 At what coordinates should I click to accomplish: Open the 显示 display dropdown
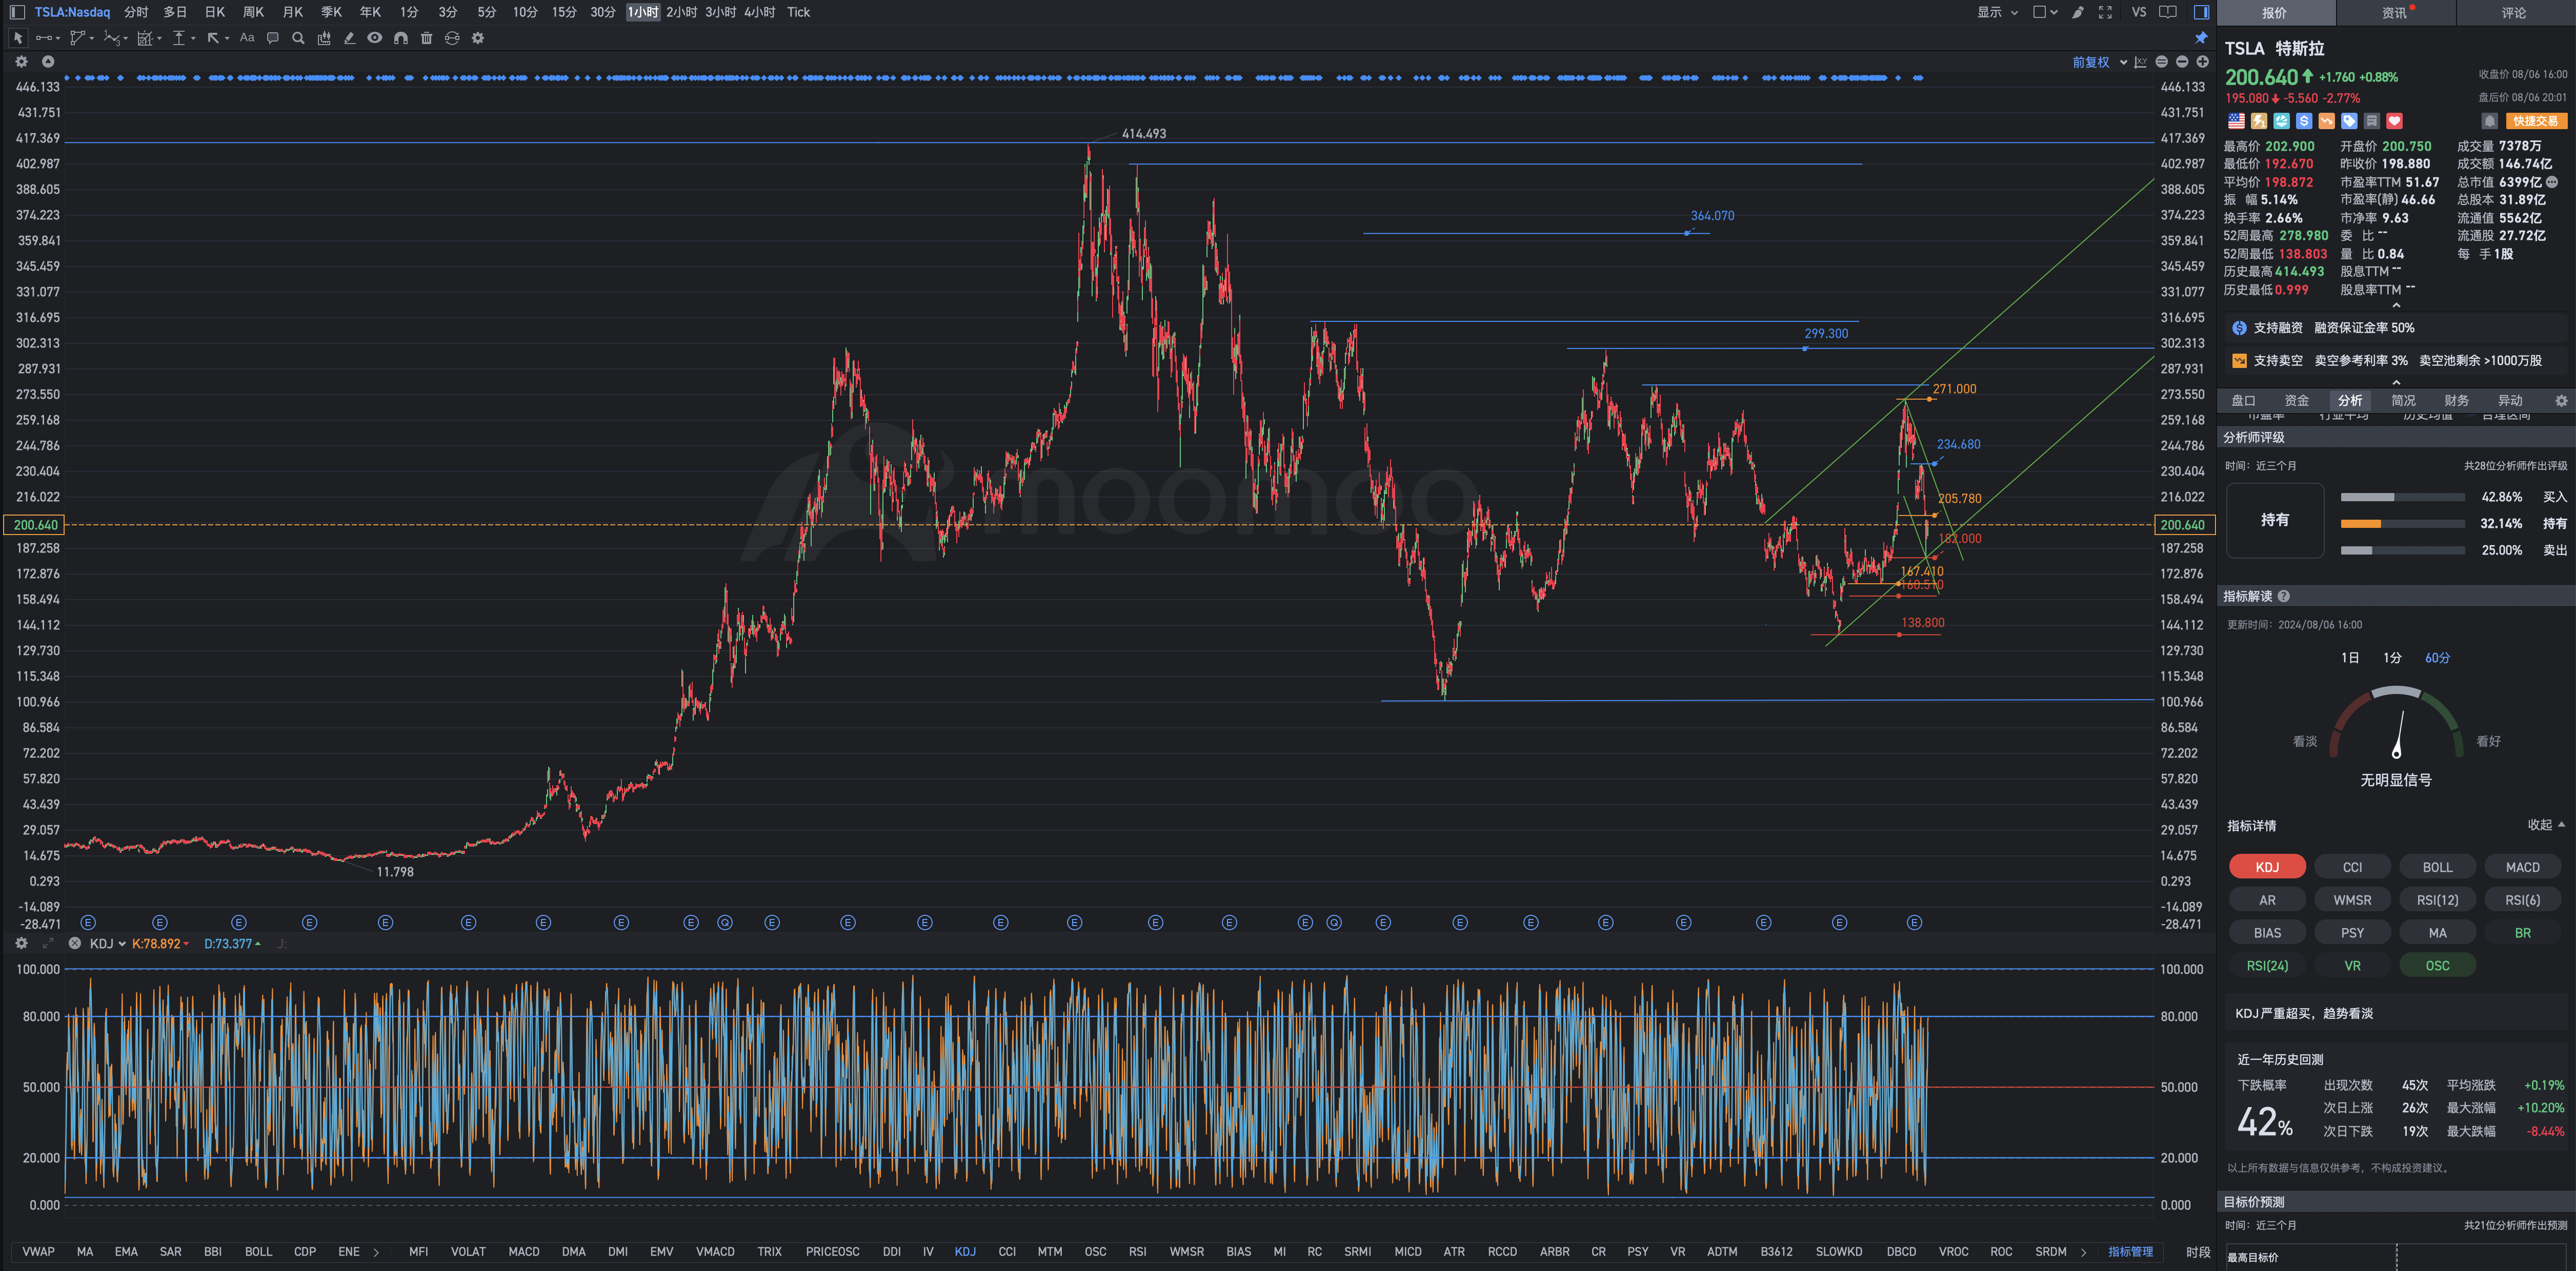tap(1997, 12)
